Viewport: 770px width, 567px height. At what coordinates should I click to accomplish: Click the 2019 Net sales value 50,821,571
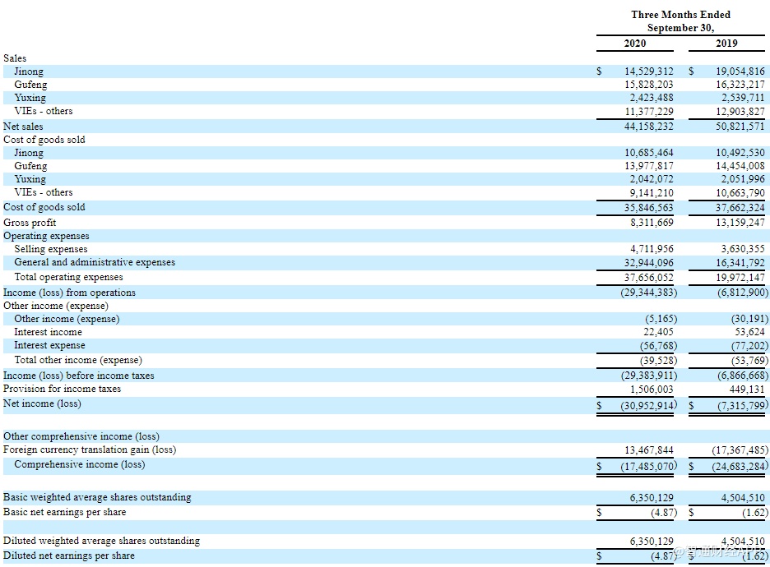pos(740,127)
